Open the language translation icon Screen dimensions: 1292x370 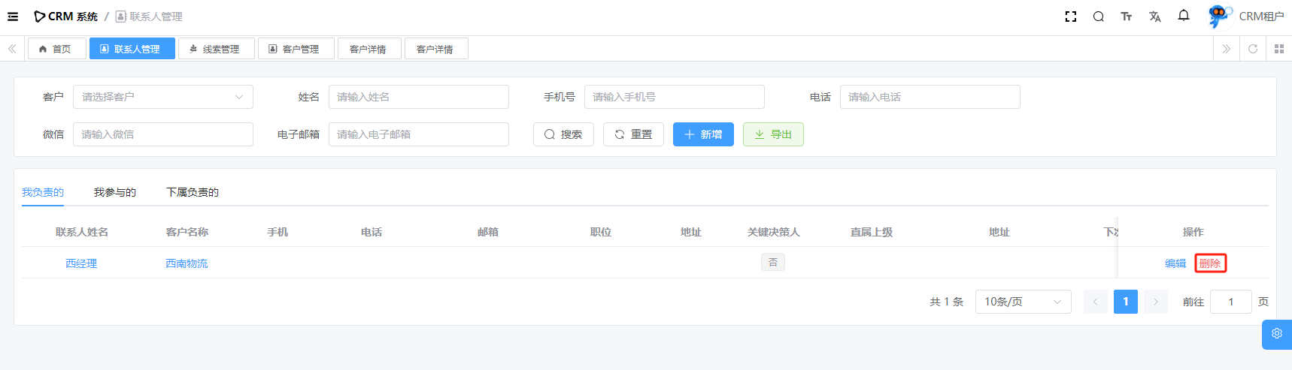[x=1155, y=17]
